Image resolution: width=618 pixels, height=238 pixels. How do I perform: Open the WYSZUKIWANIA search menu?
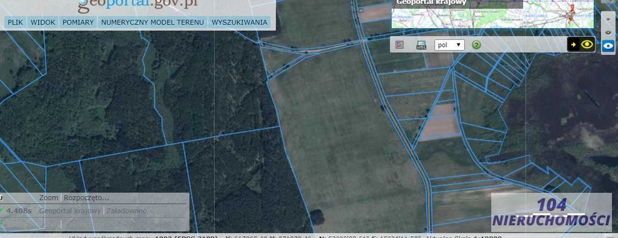(x=239, y=22)
